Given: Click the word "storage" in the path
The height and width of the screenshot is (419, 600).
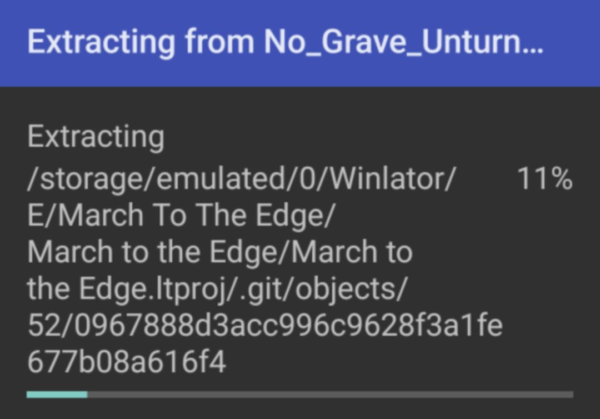Looking at the screenshot, I should 91,180.
